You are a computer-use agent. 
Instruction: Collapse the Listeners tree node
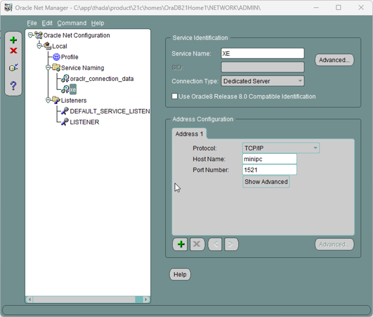48,100
